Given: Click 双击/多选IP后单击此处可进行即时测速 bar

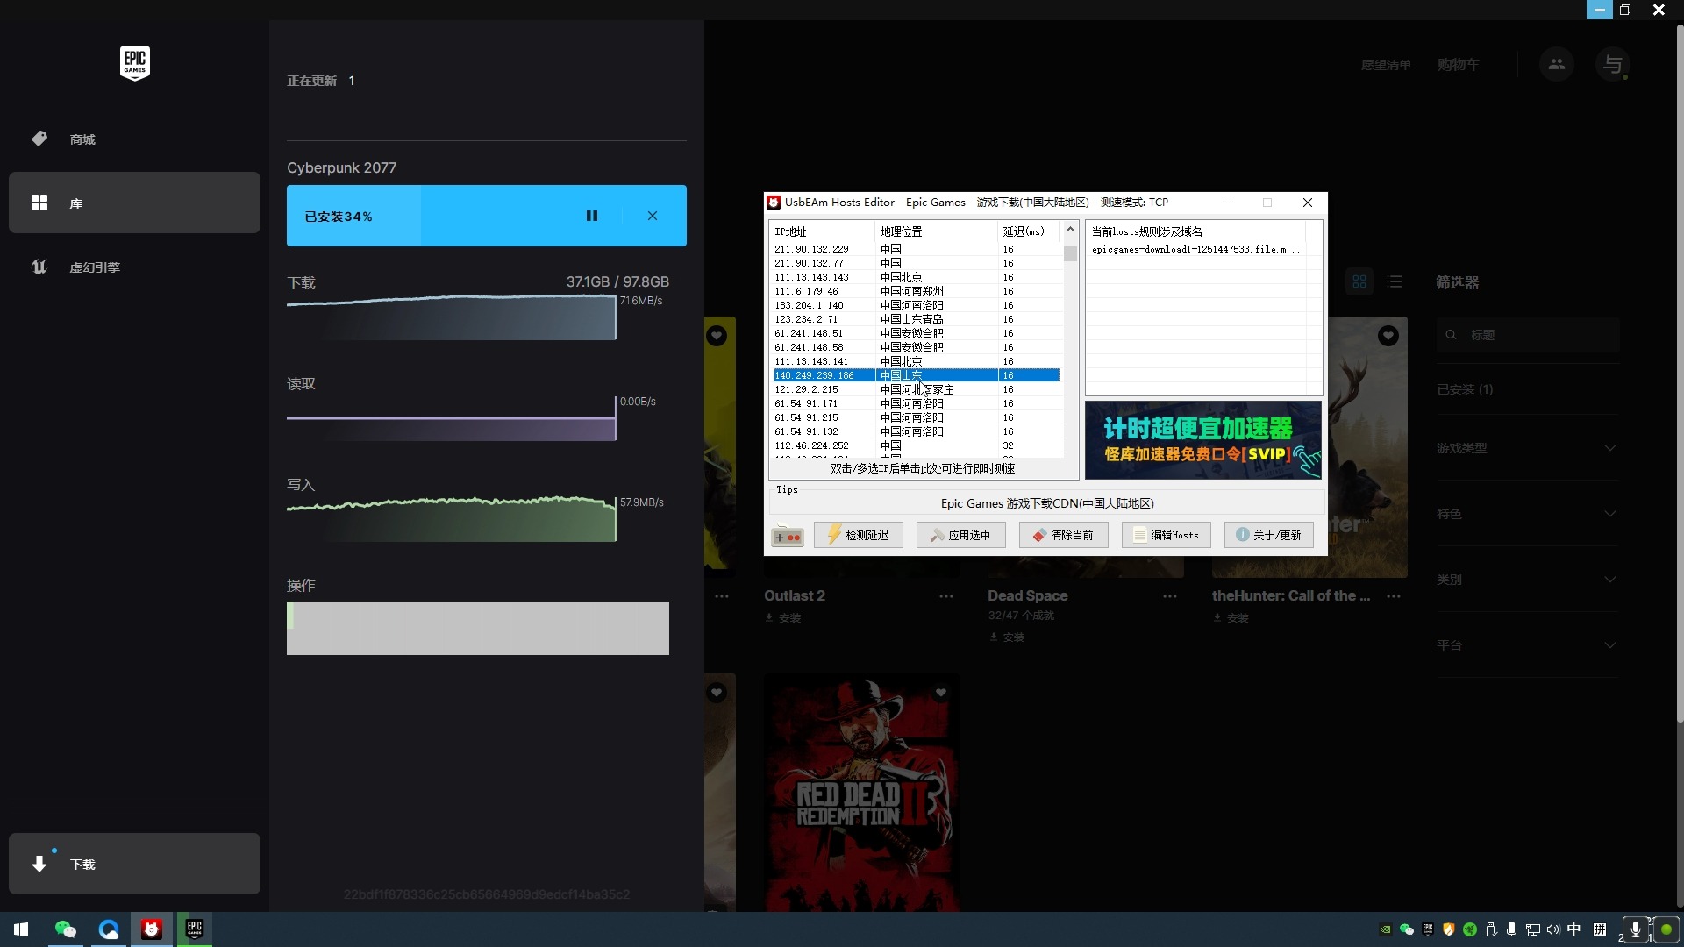Looking at the screenshot, I should [923, 468].
